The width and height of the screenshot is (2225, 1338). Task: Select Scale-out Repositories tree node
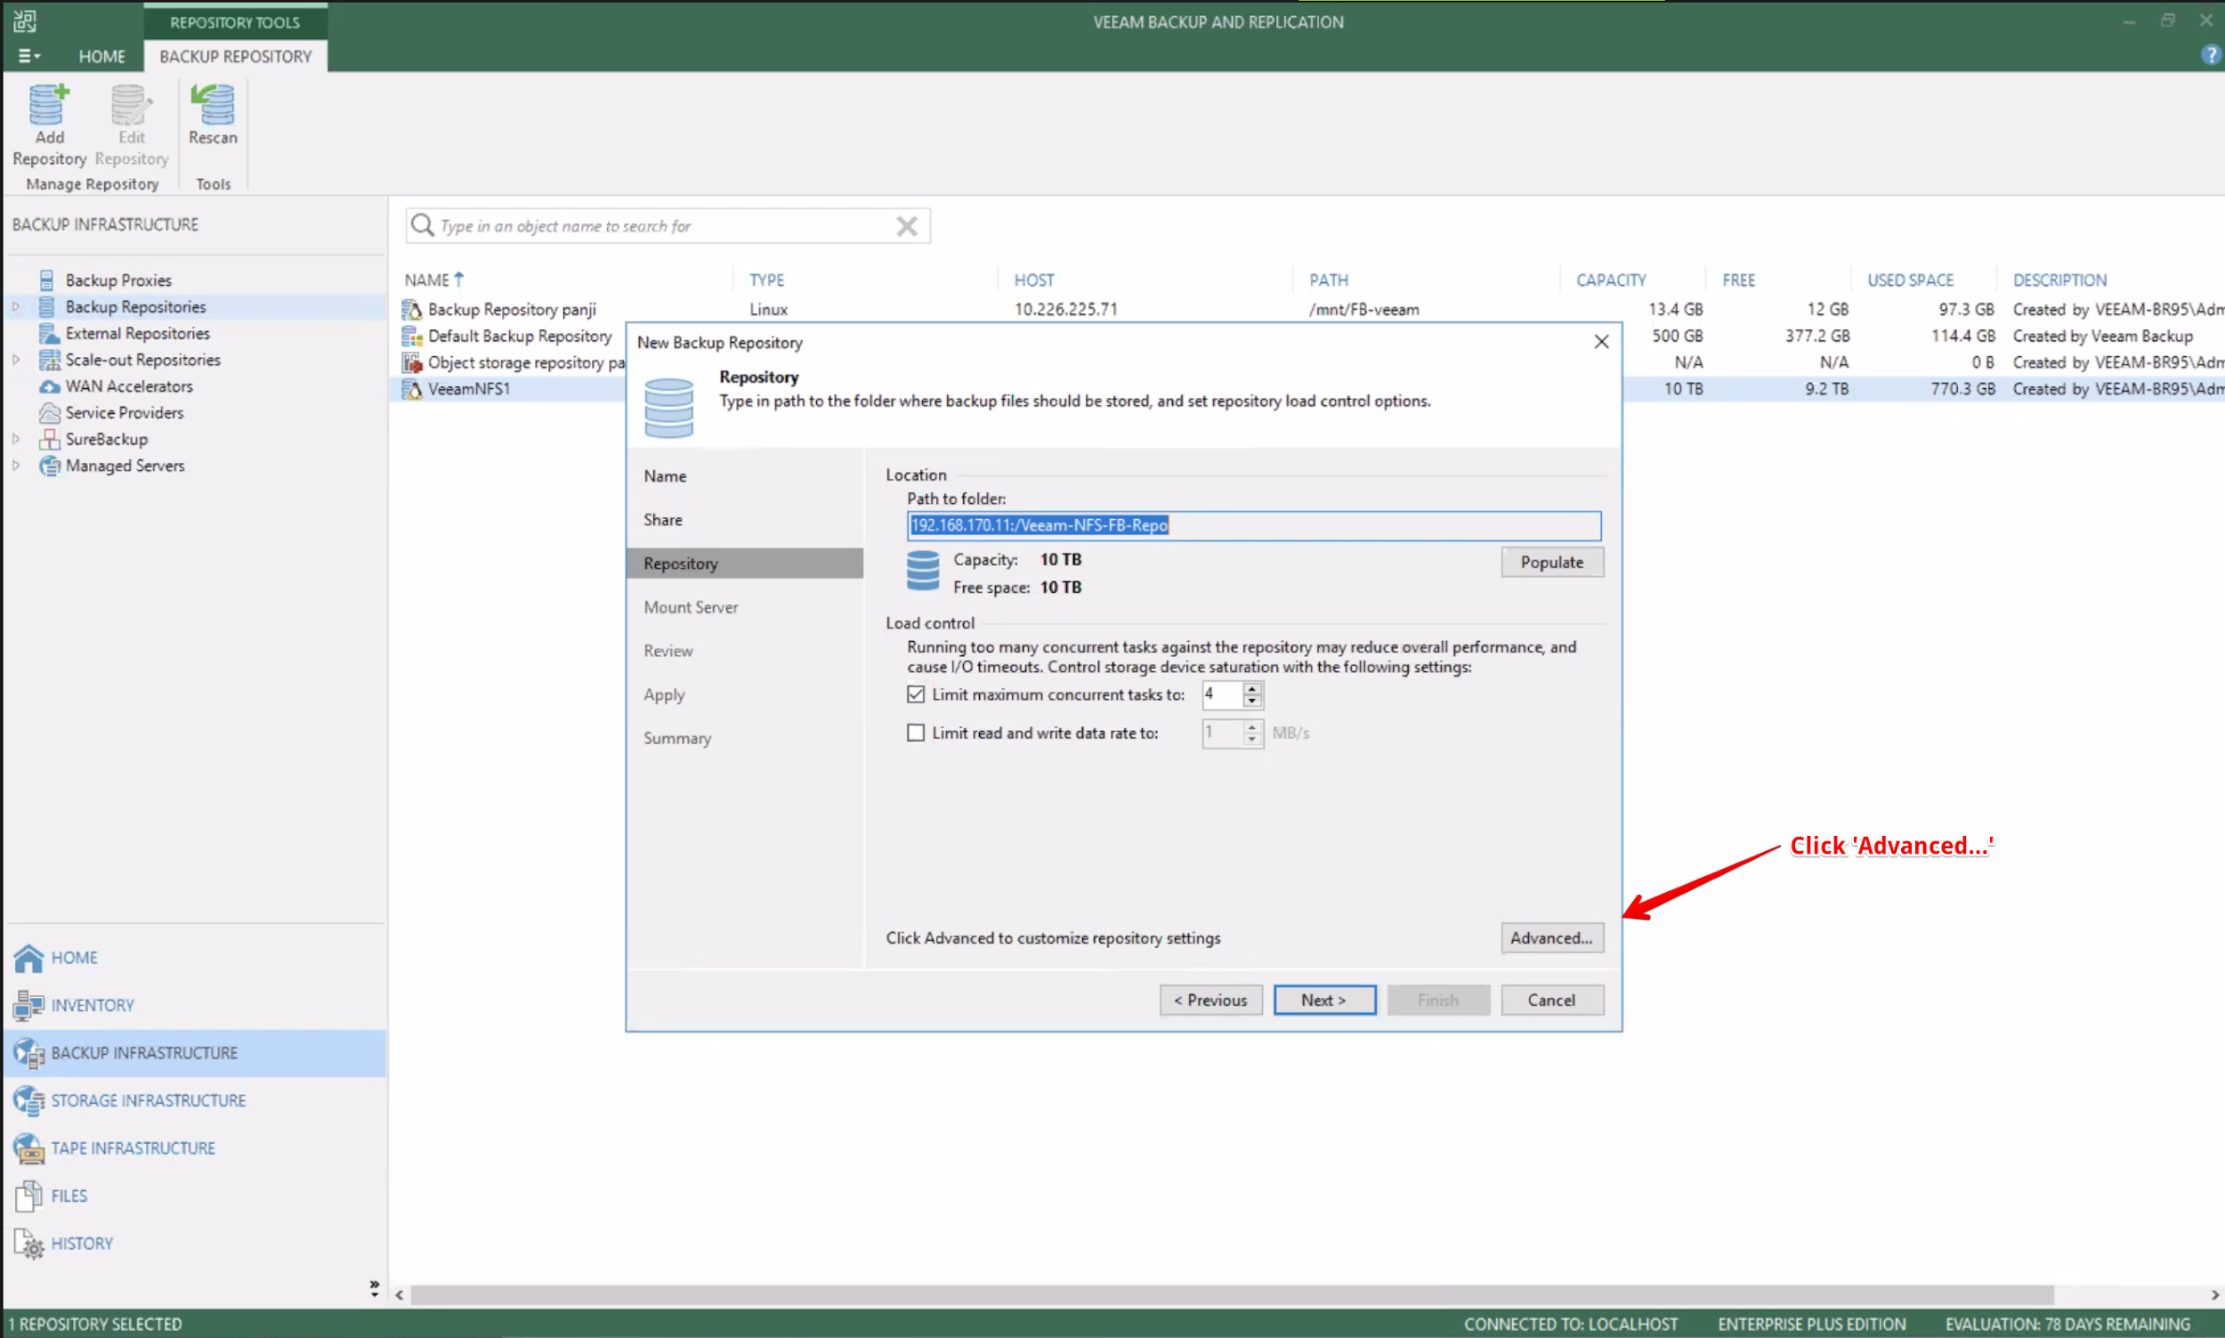click(x=142, y=360)
